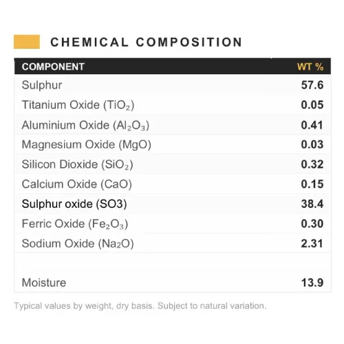Click the COMPONENT column header
Image resolution: width=344 pixels, height=344 pixels.
coord(53,67)
